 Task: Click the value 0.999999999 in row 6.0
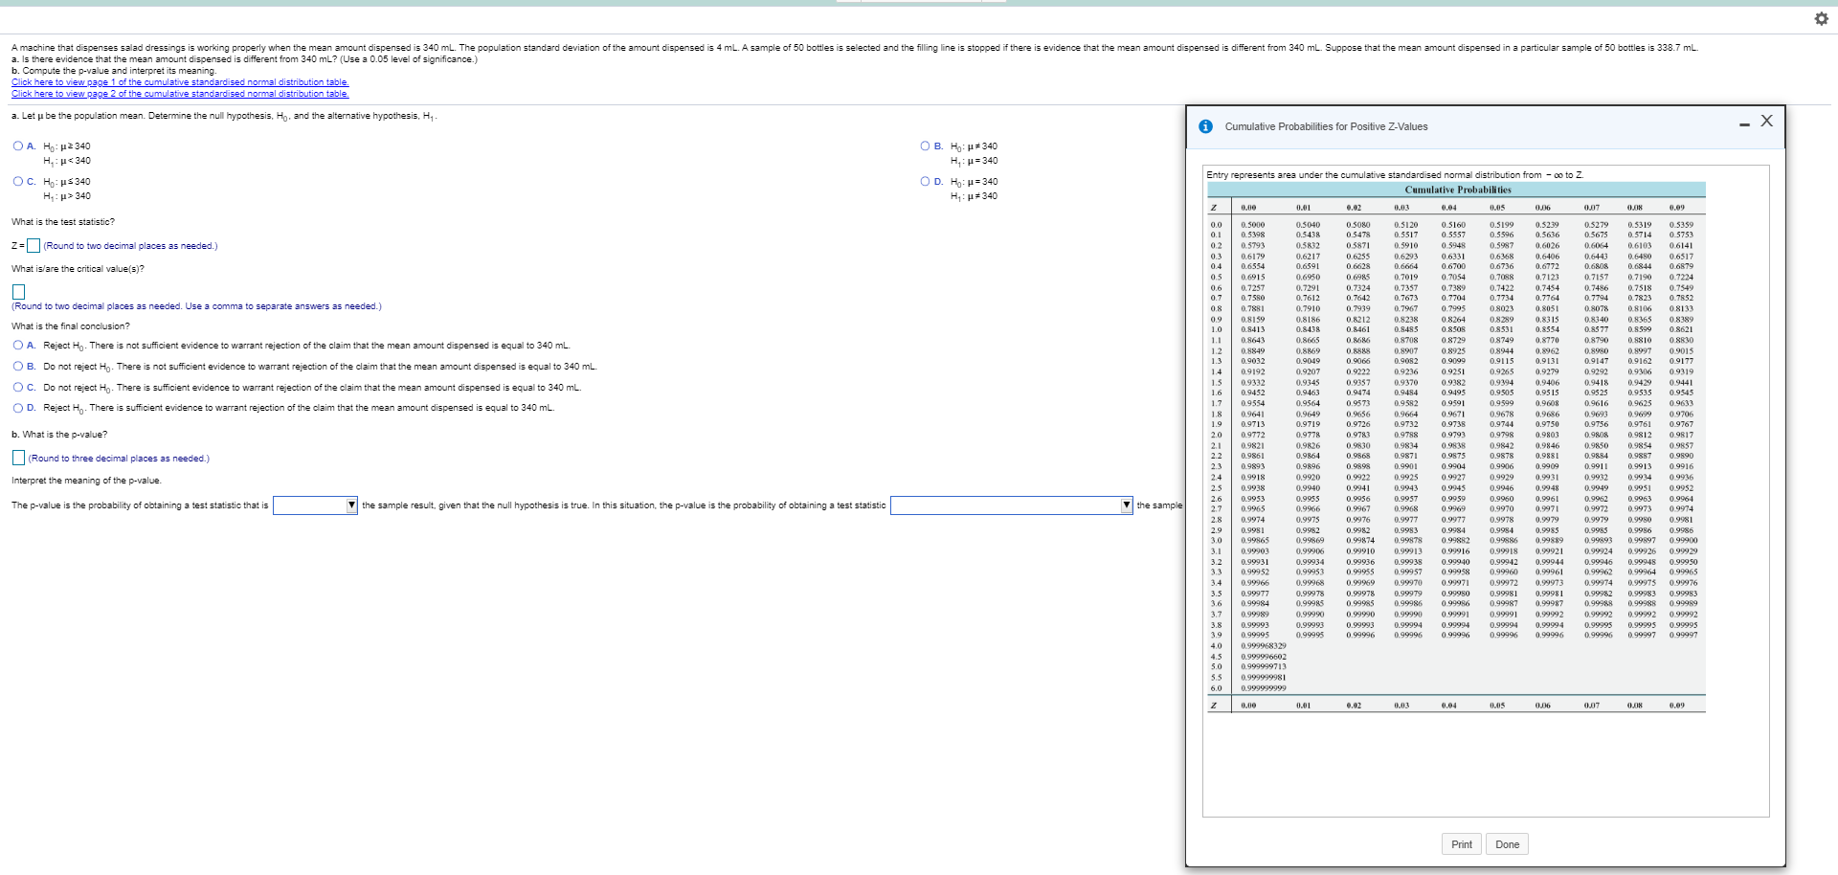pyautogui.click(x=1264, y=688)
